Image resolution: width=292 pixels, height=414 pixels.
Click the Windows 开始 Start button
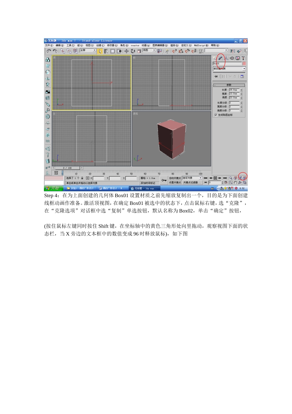coord(53,188)
